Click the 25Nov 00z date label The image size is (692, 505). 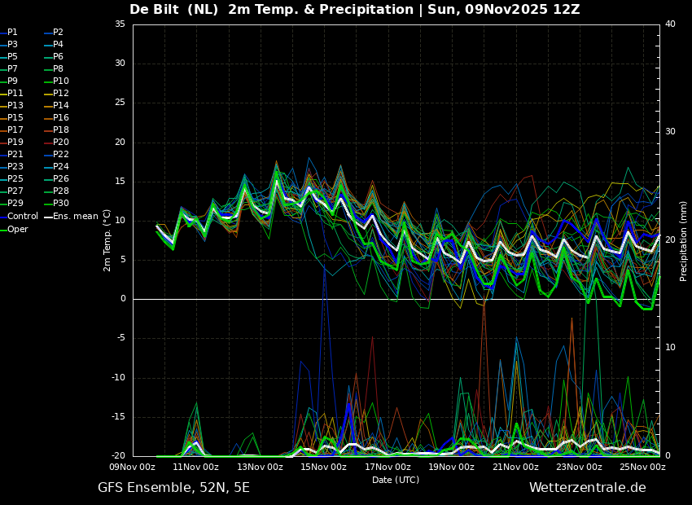click(642, 467)
